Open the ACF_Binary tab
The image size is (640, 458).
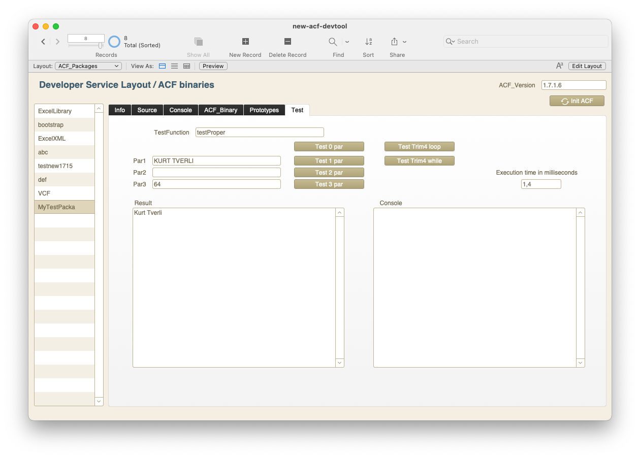click(x=220, y=110)
